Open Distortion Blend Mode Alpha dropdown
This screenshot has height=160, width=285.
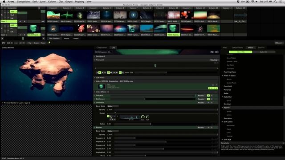(x=113, y=106)
